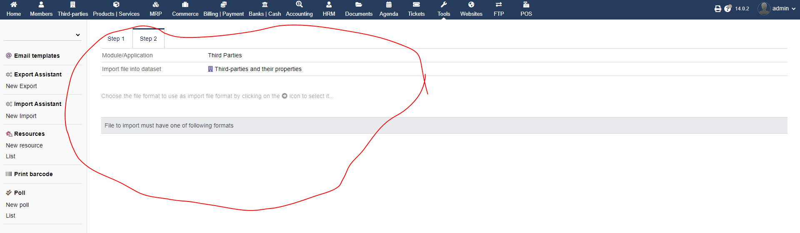Open the Print barcode sidebar entry
Screen dimensions: 800x233
[x=33, y=174]
